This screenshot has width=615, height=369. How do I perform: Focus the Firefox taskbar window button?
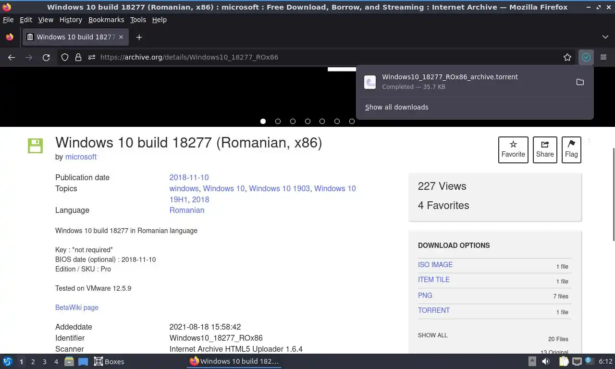234,361
